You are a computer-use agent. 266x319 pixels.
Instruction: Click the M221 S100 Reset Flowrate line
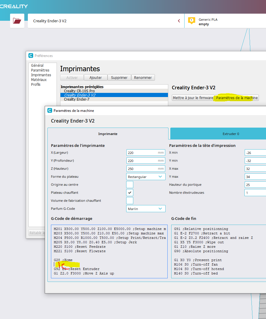pyautogui.click(x=80, y=251)
